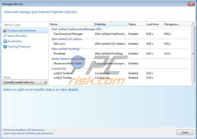Screen dimensions: 197x139
Task: Select the first xvidly3 Toolbar entry
Action: point(120,73)
